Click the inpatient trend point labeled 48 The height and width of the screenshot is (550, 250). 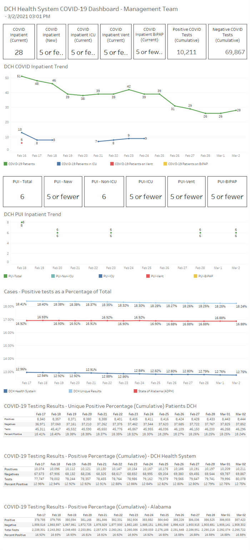pyautogui.click(x=37, y=81)
